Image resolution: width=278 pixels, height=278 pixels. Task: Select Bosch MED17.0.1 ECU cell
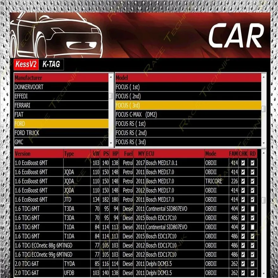pos(175,163)
